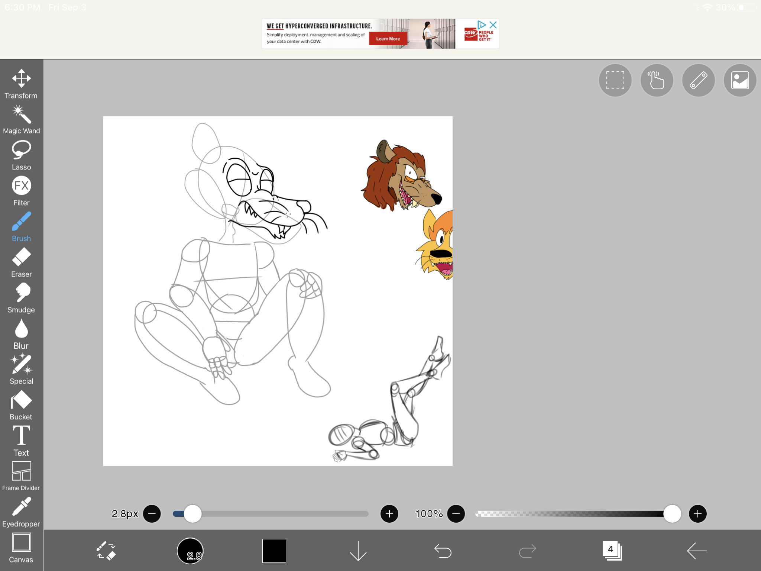Click Learn More in the ad
This screenshot has width=761, height=571.
click(388, 39)
